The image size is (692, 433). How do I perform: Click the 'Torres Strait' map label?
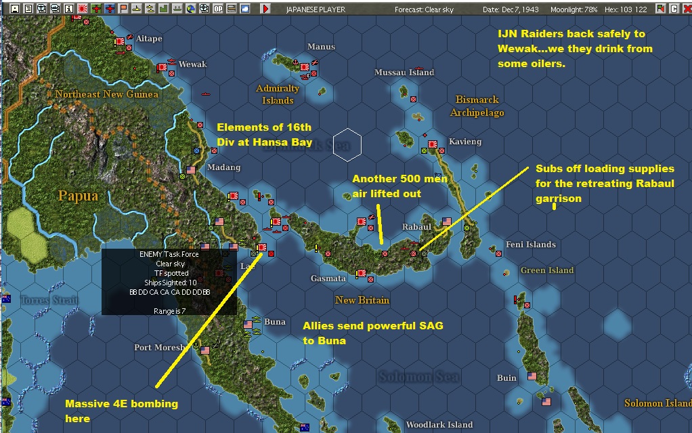(49, 300)
